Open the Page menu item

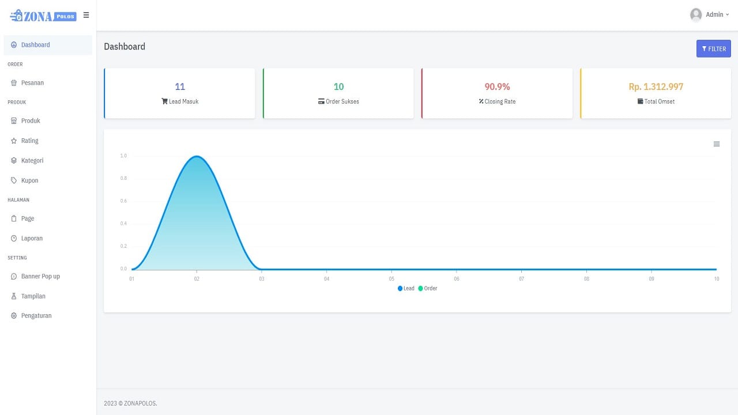tap(28, 218)
